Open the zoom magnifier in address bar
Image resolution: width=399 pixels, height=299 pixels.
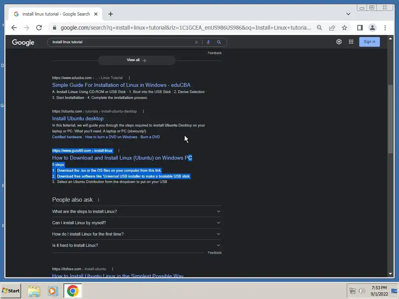[320, 28]
